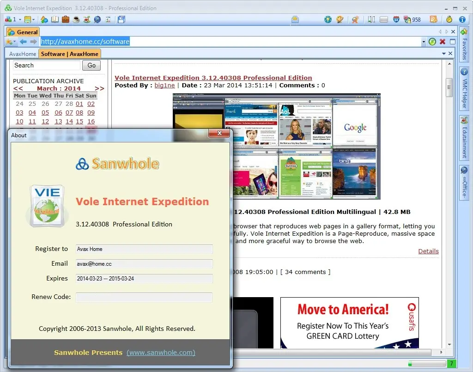Click the palm tree island toolbar icon

pos(86,19)
